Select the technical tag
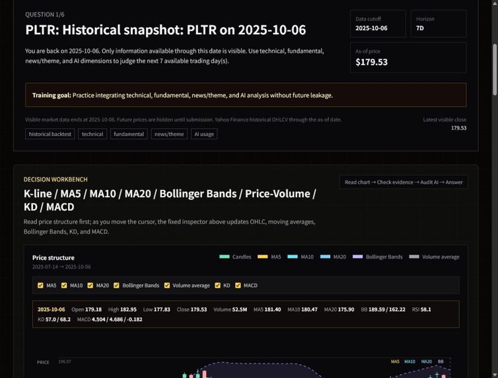Screen dimensions: 498x378 click(92, 134)
